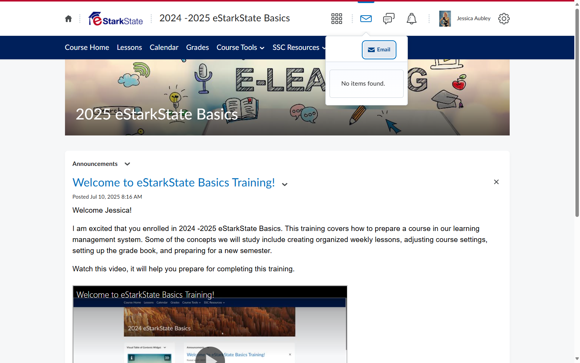Screen dimensions: 580x363
Task: Click the 2025 eStarkState Basics banner title
Action: pyautogui.click(x=157, y=114)
